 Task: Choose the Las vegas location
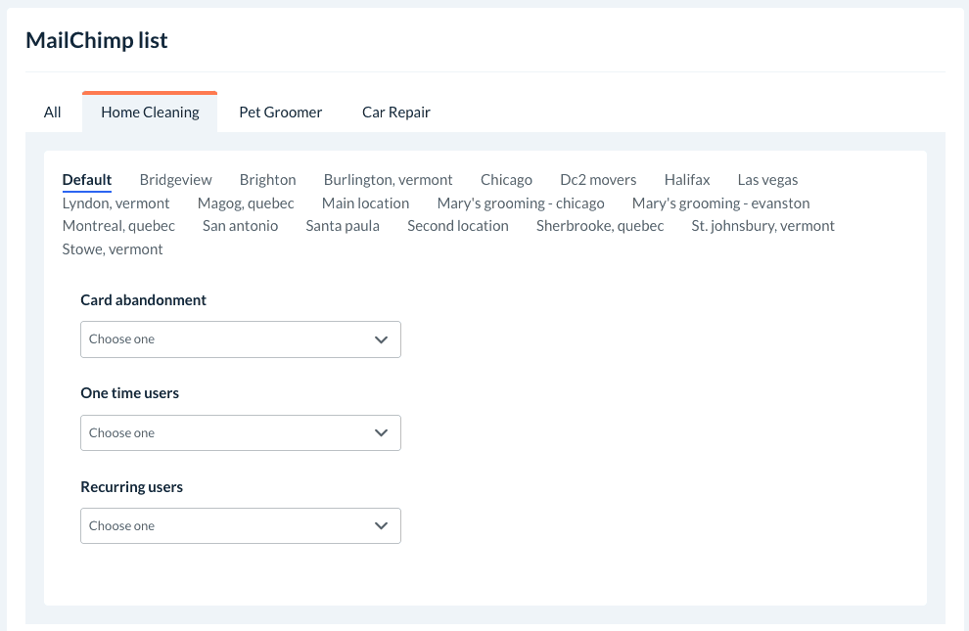768,180
